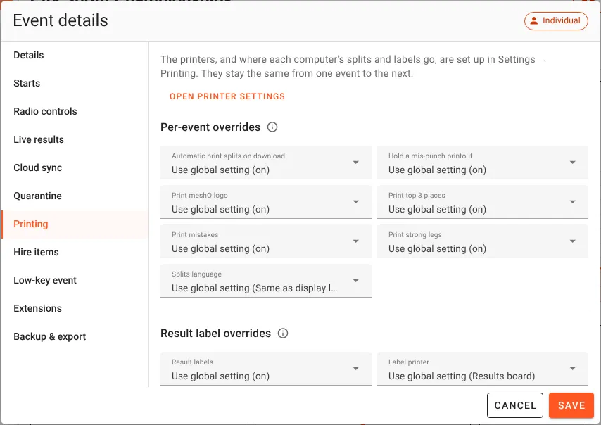Expand the Print meshO logo dropdown
The height and width of the screenshot is (425, 601).
pyautogui.click(x=266, y=202)
